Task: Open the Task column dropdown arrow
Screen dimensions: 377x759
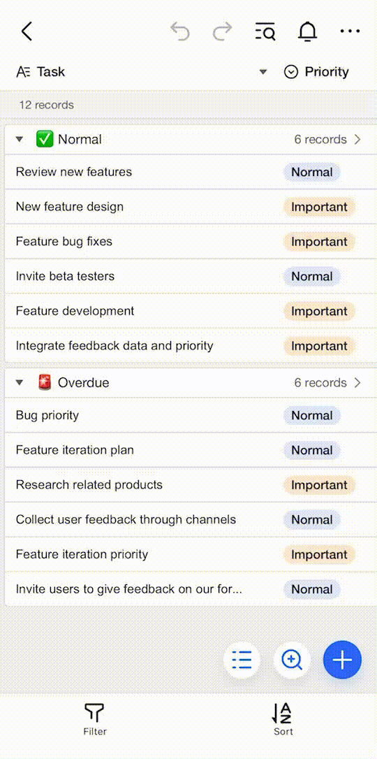Action: pos(263,72)
